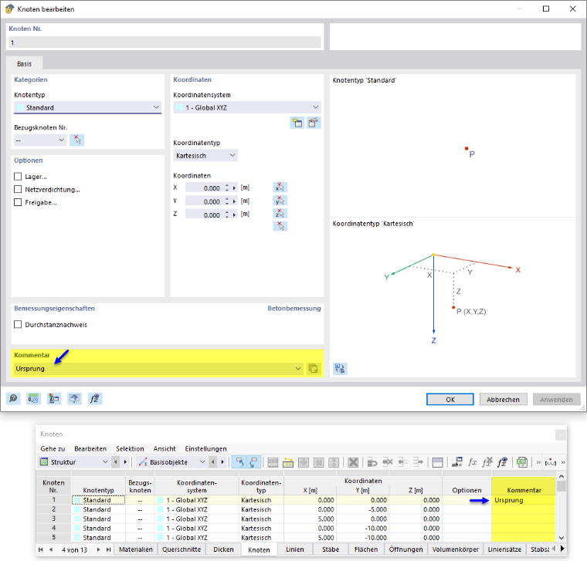Screen dimensions: 587x561
Task: Expand the Knotentyp Standard dropdown
Action: (87, 108)
